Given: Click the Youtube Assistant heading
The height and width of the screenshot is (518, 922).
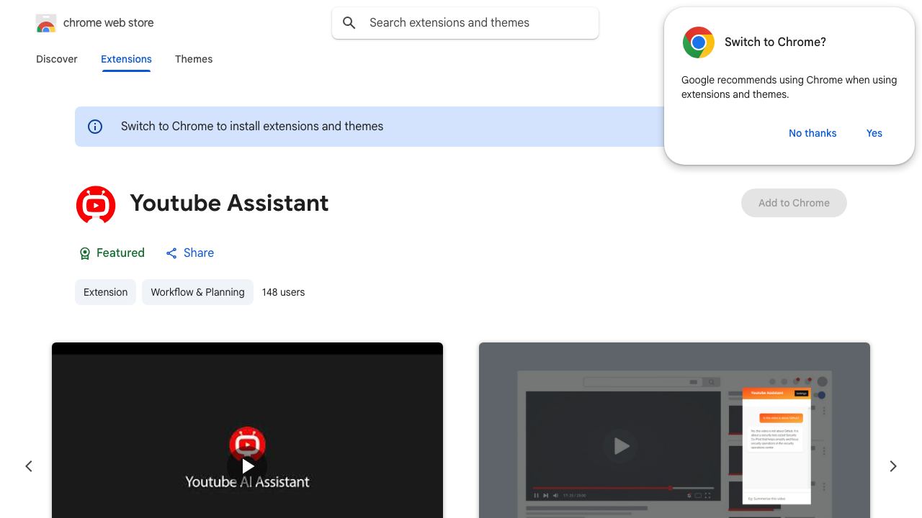Looking at the screenshot, I should pos(229,203).
